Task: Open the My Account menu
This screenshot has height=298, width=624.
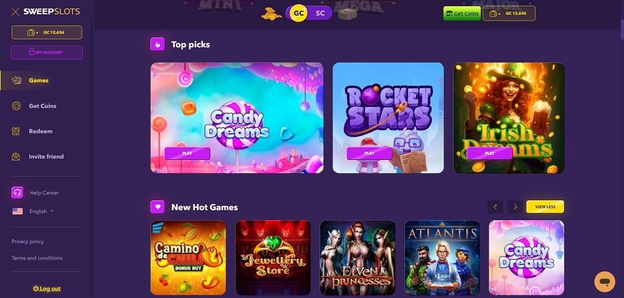Action: click(47, 52)
